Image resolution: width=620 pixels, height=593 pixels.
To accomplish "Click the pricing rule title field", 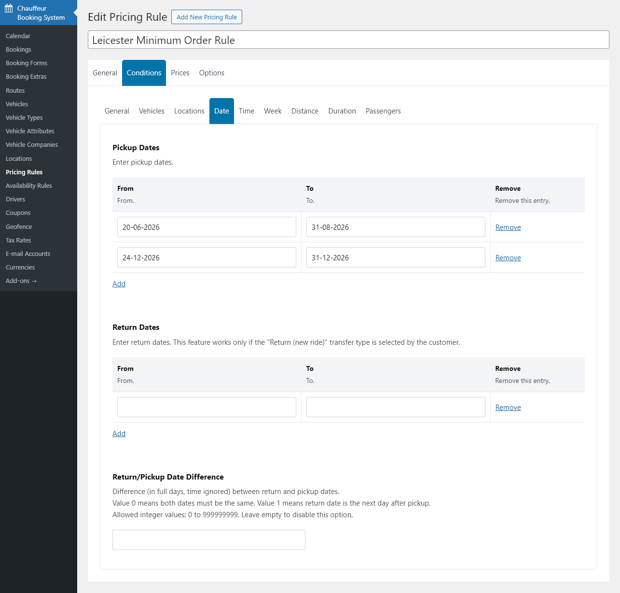I will pyautogui.click(x=348, y=40).
